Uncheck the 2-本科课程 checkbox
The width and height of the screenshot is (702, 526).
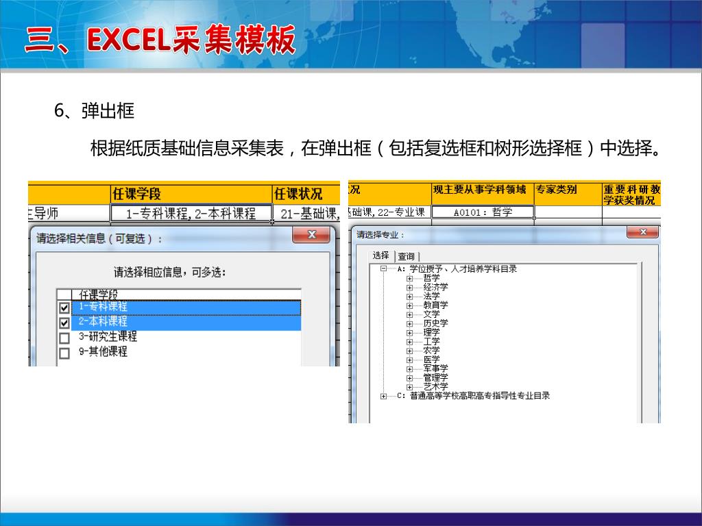click(64, 323)
